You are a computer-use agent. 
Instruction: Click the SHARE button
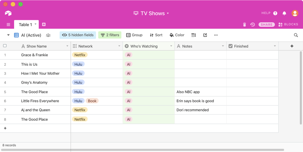[x=266, y=25]
